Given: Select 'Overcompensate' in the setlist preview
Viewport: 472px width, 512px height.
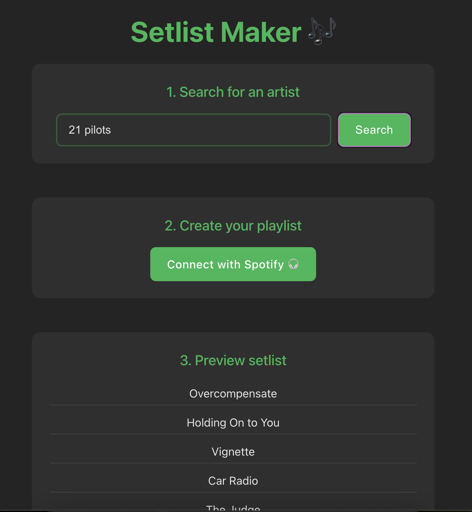Looking at the screenshot, I should 233,394.
